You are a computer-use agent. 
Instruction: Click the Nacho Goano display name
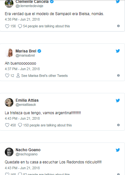[x=28, y=150]
